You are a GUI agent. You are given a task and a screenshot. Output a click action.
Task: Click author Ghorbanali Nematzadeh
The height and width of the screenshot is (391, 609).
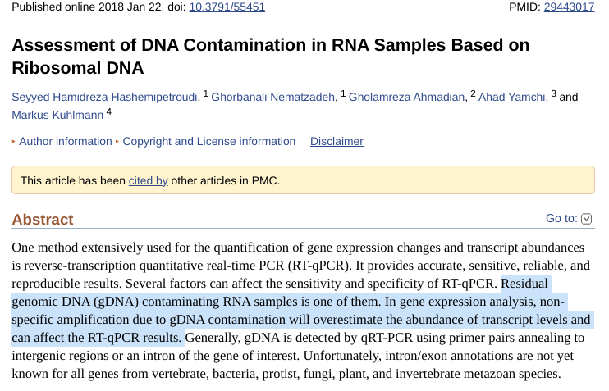[274, 98]
